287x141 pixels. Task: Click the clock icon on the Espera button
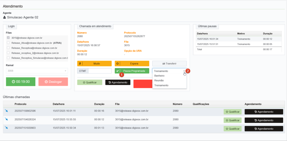coord(117,64)
